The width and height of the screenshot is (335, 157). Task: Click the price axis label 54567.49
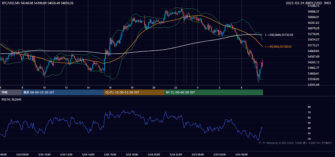click(314, 57)
